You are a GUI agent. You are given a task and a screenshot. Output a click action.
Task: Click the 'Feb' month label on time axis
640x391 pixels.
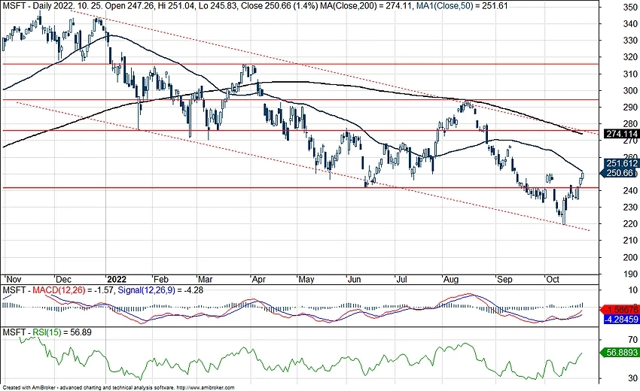(161, 279)
